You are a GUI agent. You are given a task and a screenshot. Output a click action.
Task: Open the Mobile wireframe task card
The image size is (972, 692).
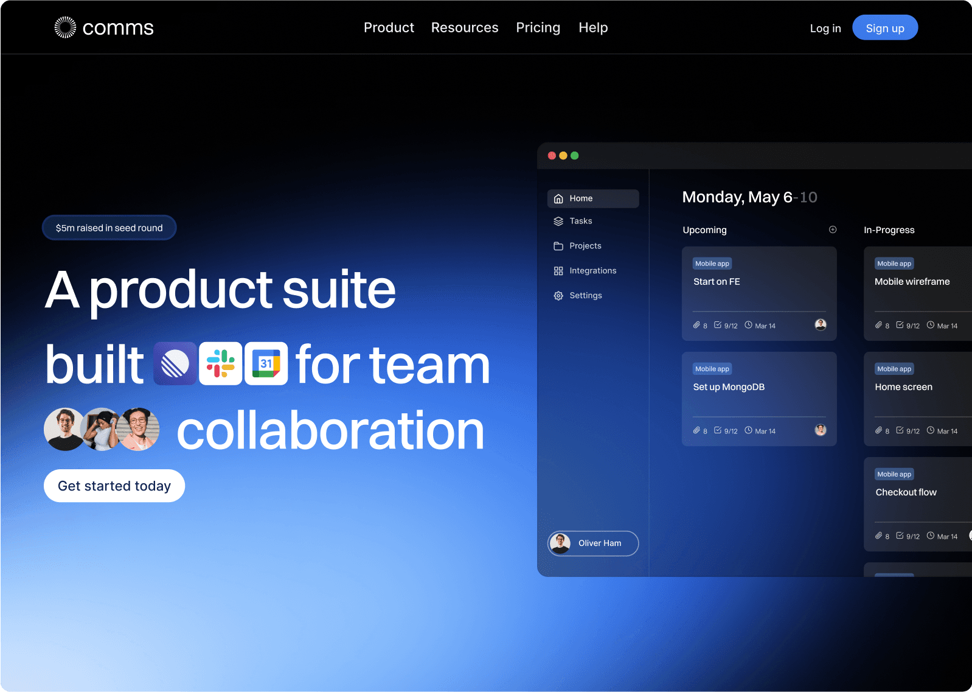(x=918, y=293)
